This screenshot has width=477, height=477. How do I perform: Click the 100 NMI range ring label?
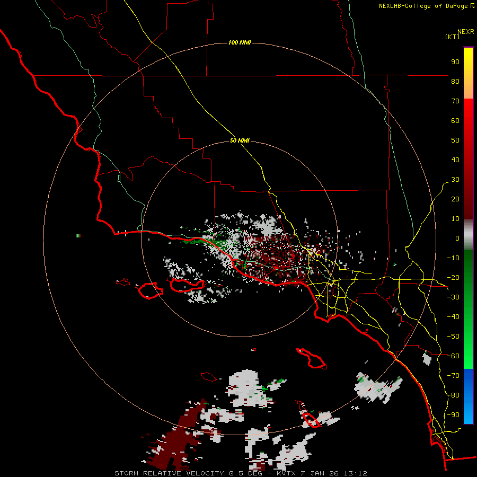point(240,42)
